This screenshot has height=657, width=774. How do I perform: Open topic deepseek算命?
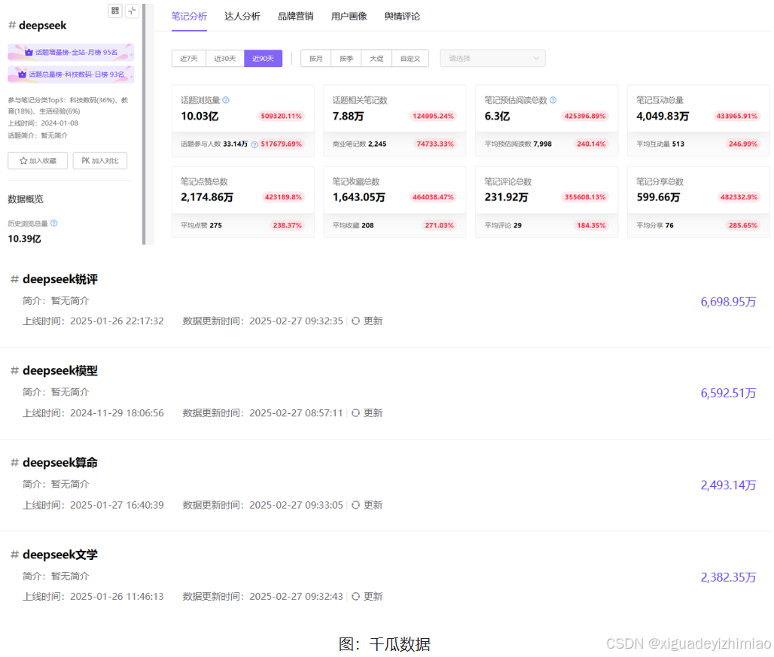[60, 463]
